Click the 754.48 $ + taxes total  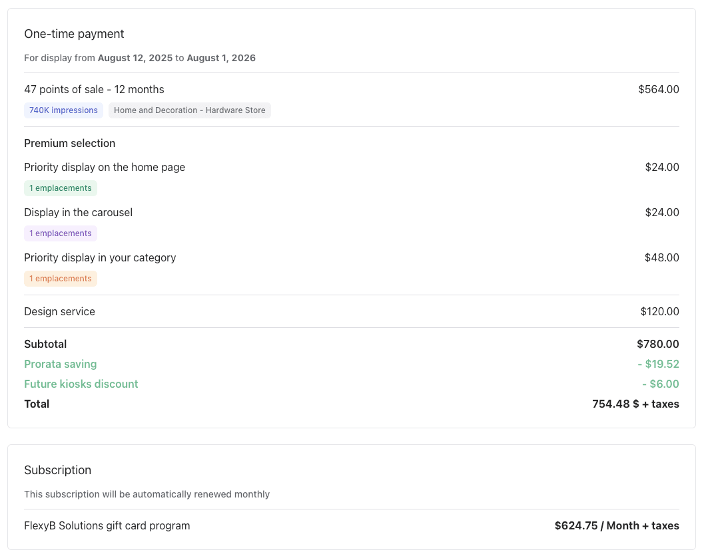coord(635,404)
